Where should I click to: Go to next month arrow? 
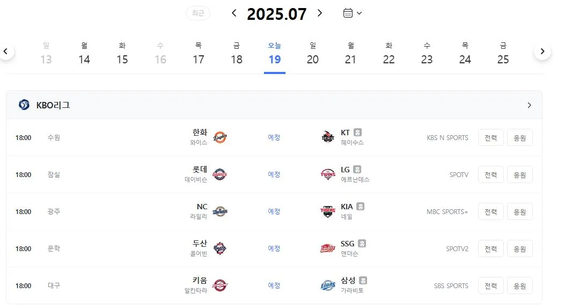point(319,13)
